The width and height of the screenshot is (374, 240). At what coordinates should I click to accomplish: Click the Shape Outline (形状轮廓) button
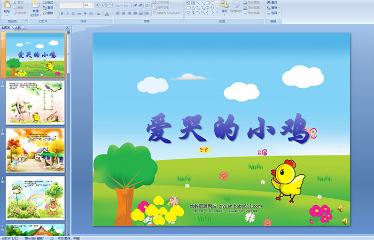click(x=253, y=7)
